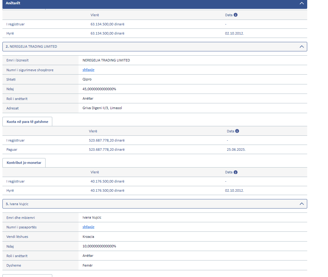Click the NEREGELIA TRADING LIMITED business name value
The width and height of the screenshot is (328, 277).
[x=106, y=60]
